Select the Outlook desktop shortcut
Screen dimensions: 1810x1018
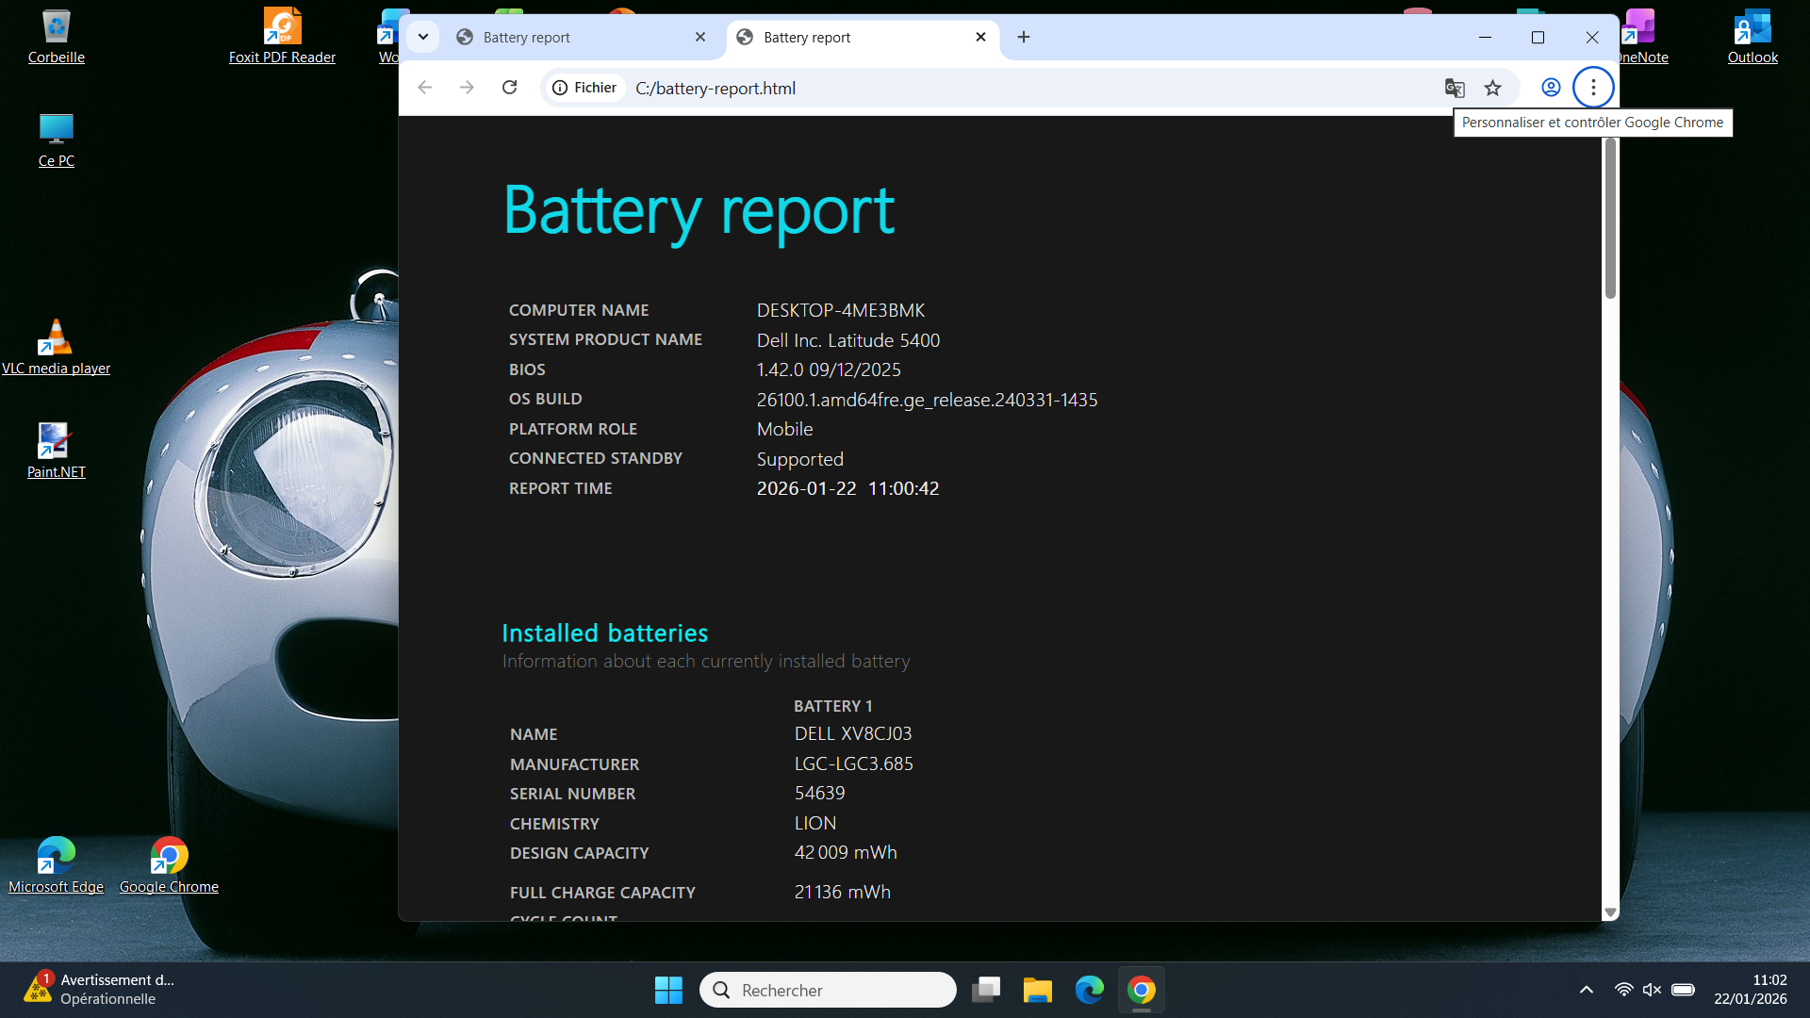pyautogui.click(x=1752, y=37)
